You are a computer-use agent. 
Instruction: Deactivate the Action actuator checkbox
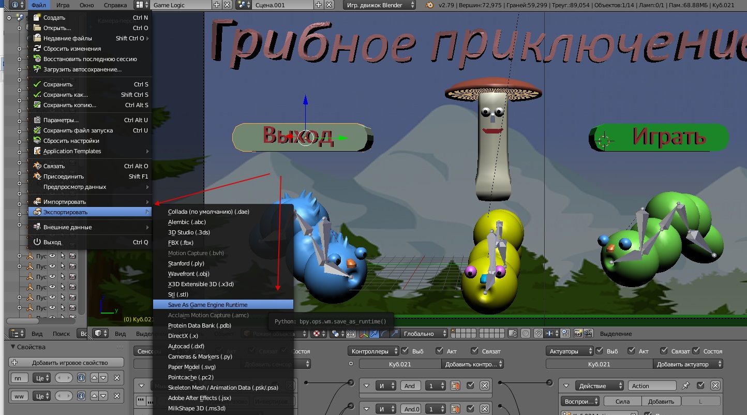[x=700, y=386]
